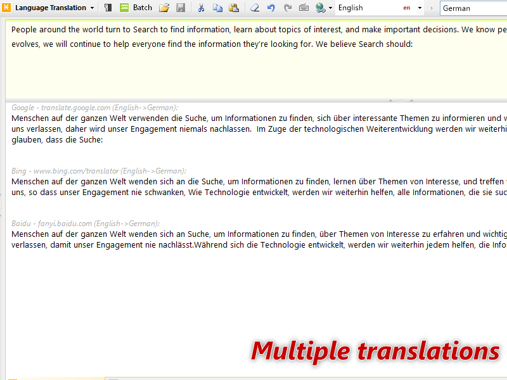Click the open file folder icon

(164, 8)
